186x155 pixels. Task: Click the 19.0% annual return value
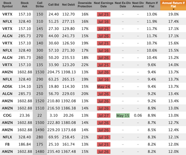(173, 14)
